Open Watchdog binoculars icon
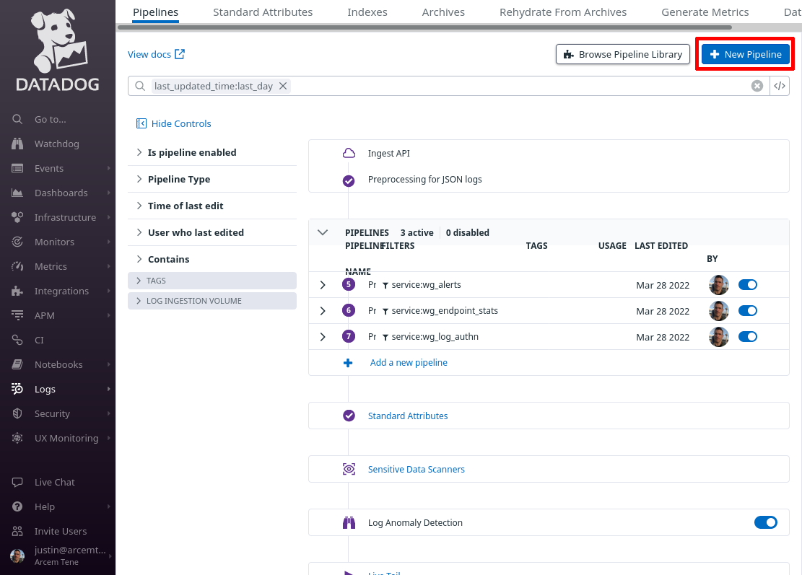The image size is (802, 575). 17,144
